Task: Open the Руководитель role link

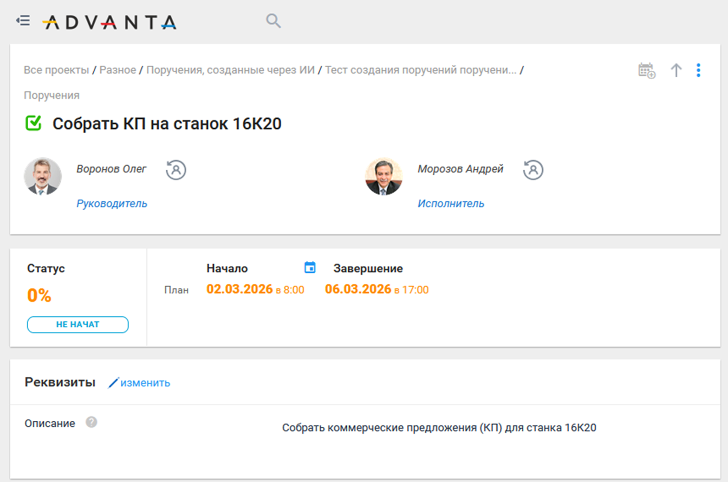Action: point(112,203)
